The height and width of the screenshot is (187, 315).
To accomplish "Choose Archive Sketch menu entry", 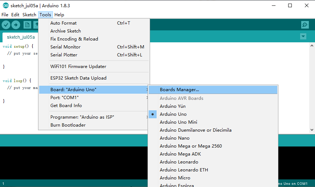I will [94, 31].
